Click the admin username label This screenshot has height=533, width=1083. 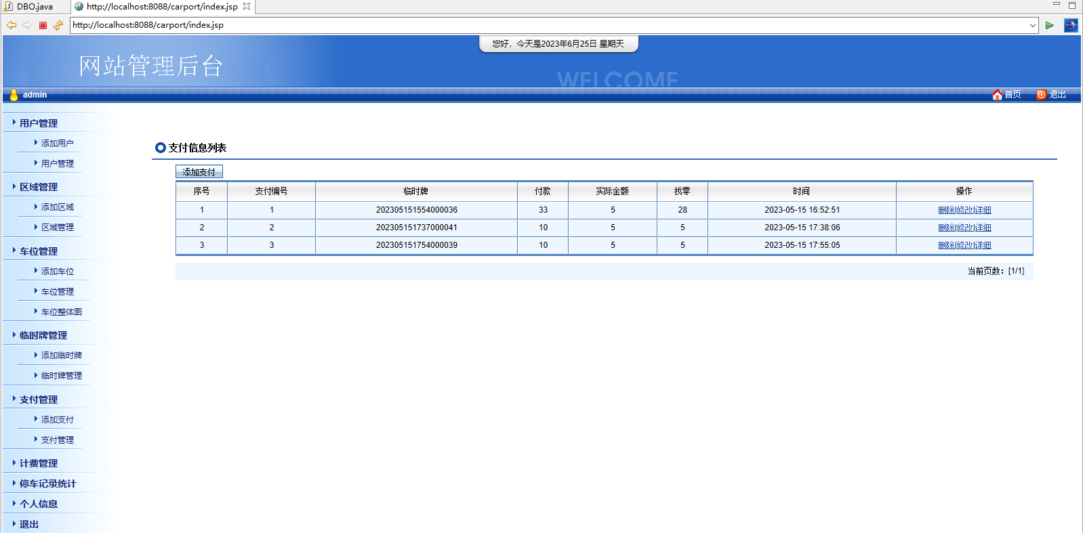pos(35,95)
